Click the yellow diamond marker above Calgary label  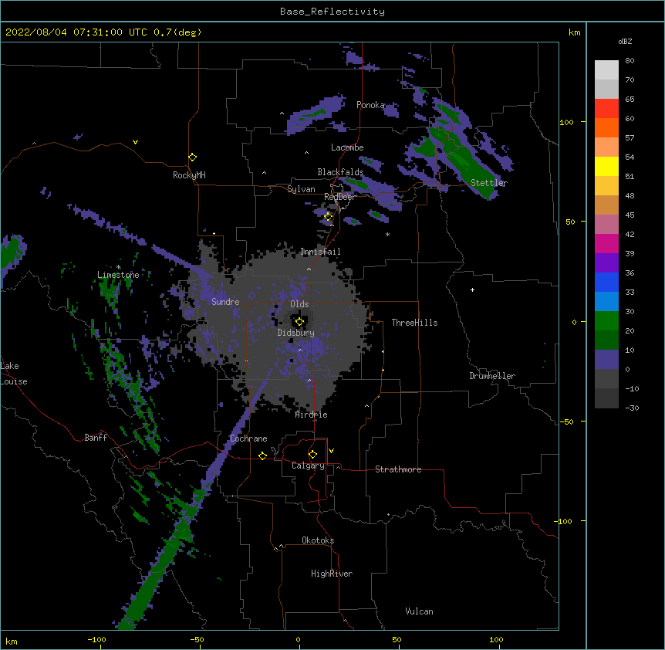(x=312, y=455)
